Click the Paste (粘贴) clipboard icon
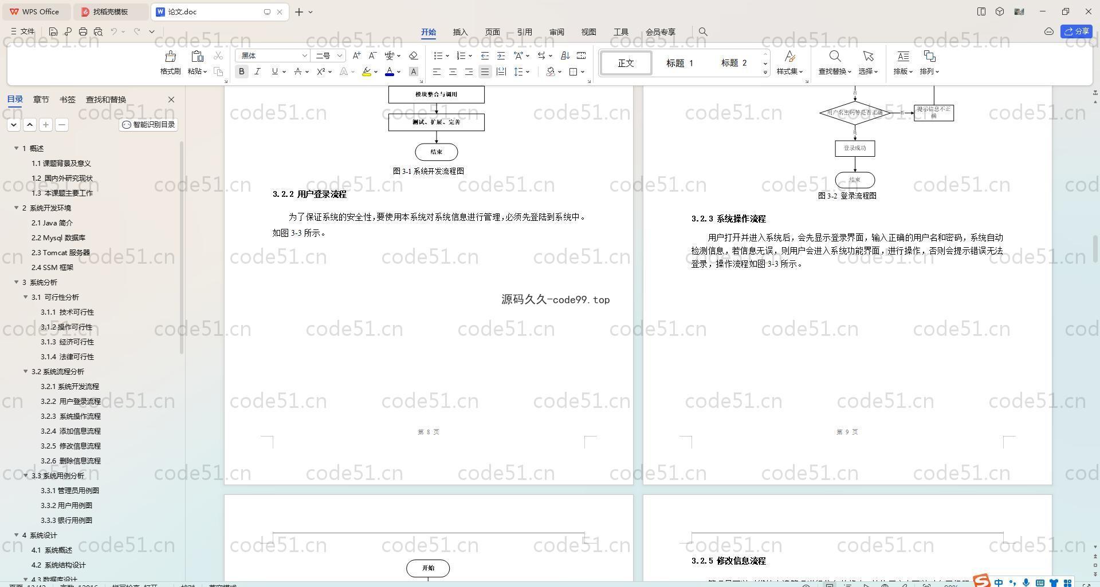 pyautogui.click(x=197, y=56)
